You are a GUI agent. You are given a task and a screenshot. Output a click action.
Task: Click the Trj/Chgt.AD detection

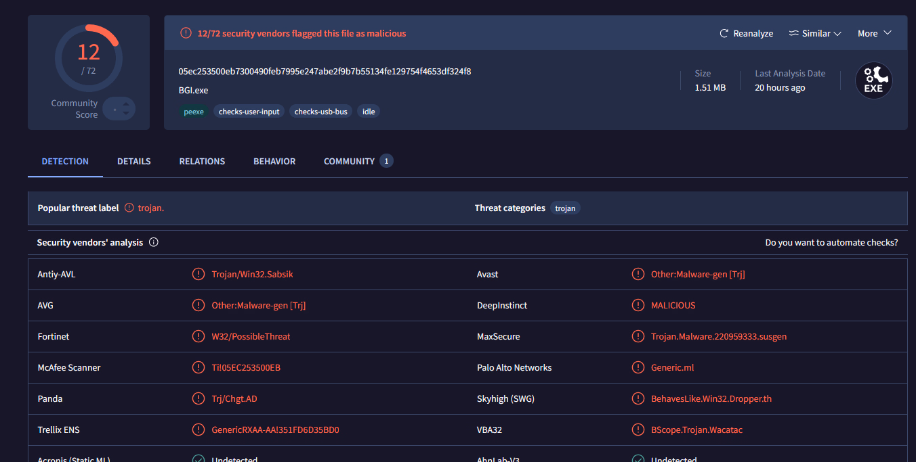pyautogui.click(x=234, y=398)
